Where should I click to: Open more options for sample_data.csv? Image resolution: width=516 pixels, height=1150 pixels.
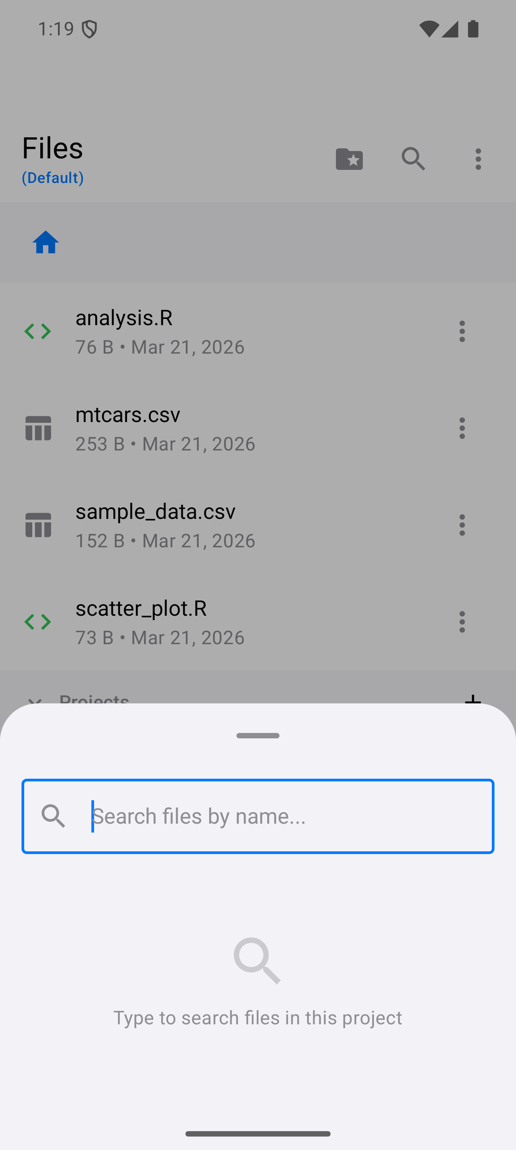tap(461, 525)
